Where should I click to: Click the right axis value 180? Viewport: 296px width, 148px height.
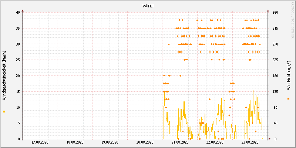point(275,76)
